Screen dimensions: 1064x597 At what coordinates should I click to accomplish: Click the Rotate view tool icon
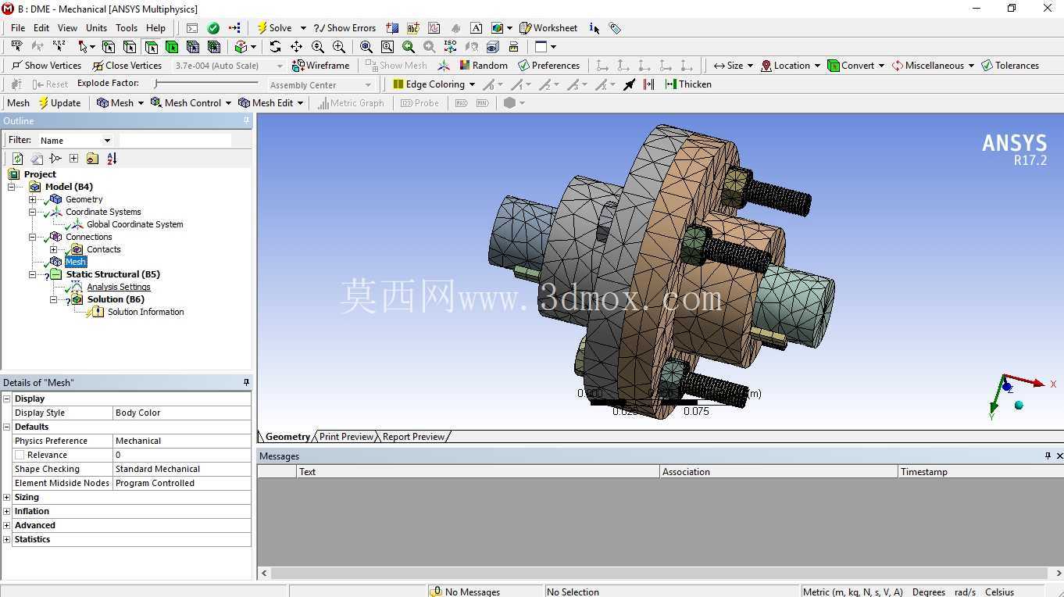(275, 47)
